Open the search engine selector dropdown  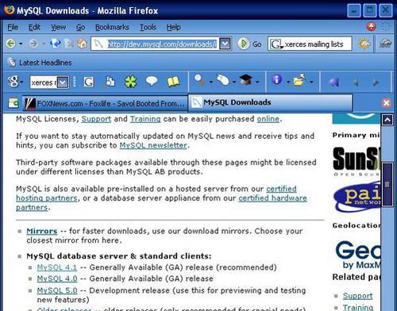click(x=276, y=44)
